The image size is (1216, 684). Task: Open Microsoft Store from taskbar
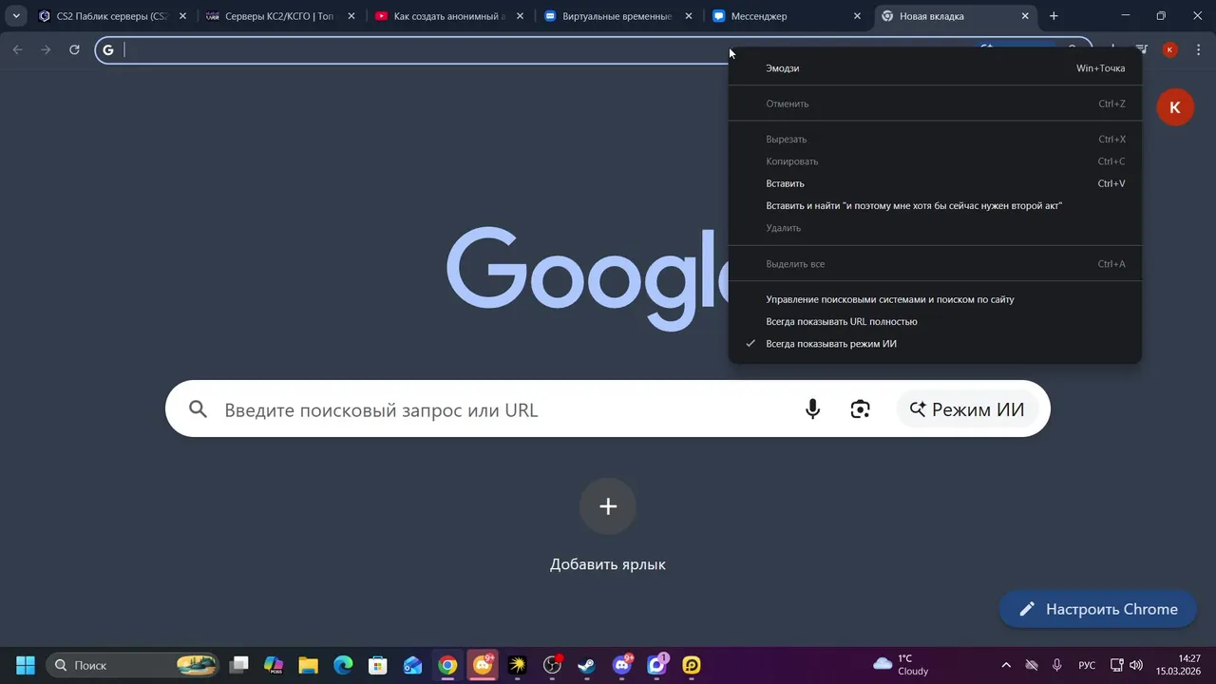tap(378, 665)
